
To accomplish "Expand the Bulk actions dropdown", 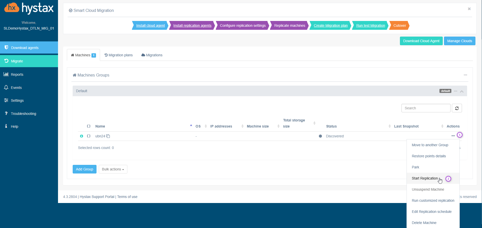I will click(x=113, y=169).
